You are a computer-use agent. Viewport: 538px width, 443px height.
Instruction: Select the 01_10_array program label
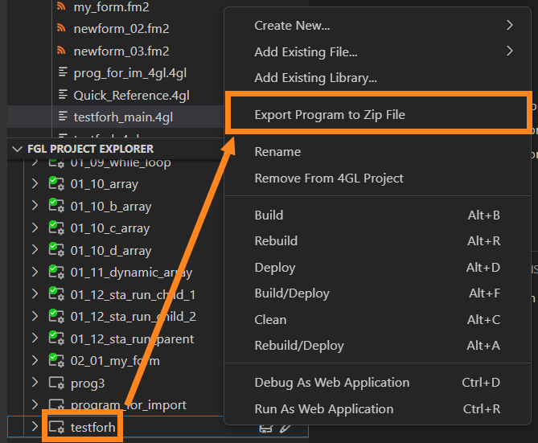(105, 184)
